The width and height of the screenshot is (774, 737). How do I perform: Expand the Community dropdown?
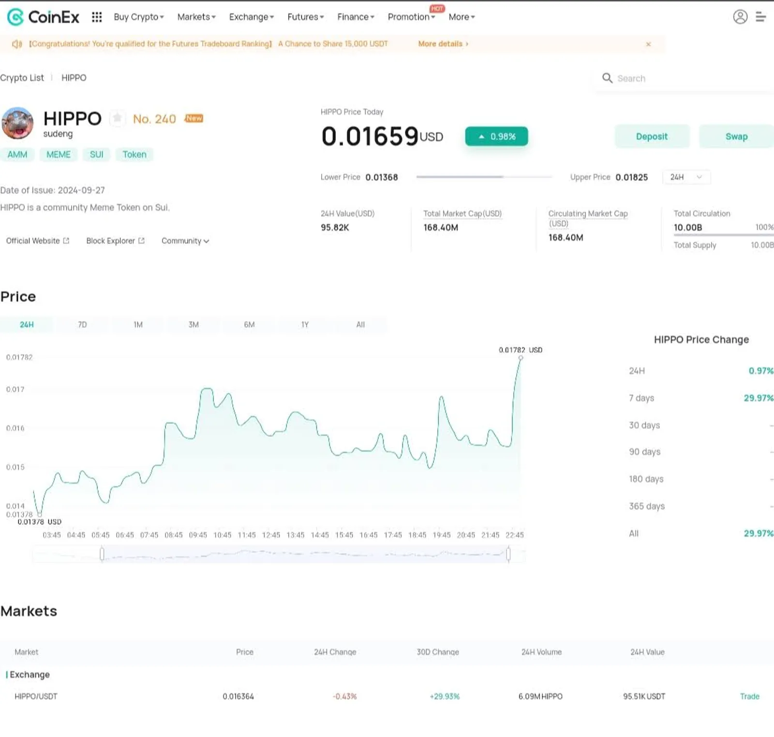point(185,241)
